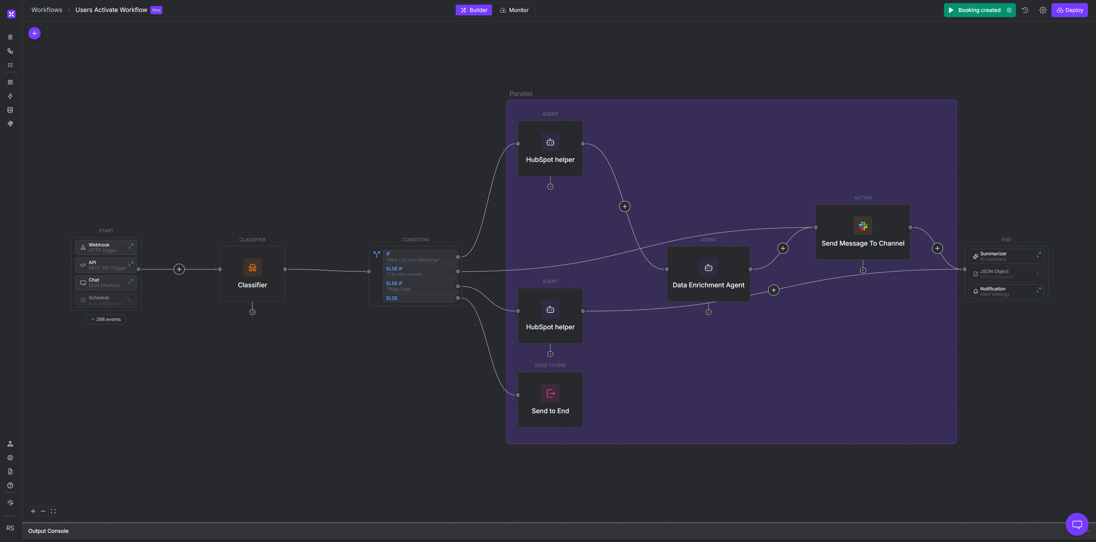
Task: Click the Deploy button
Action: tap(1069, 10)
